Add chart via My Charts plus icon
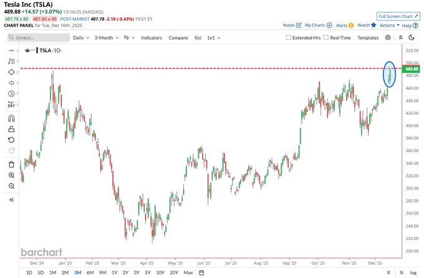 pos(329,25)
